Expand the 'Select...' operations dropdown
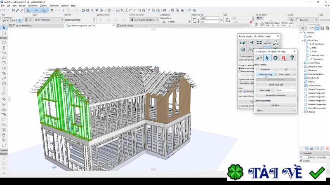The width and height of the screenshot is (330, 185). tap(275, 111)
